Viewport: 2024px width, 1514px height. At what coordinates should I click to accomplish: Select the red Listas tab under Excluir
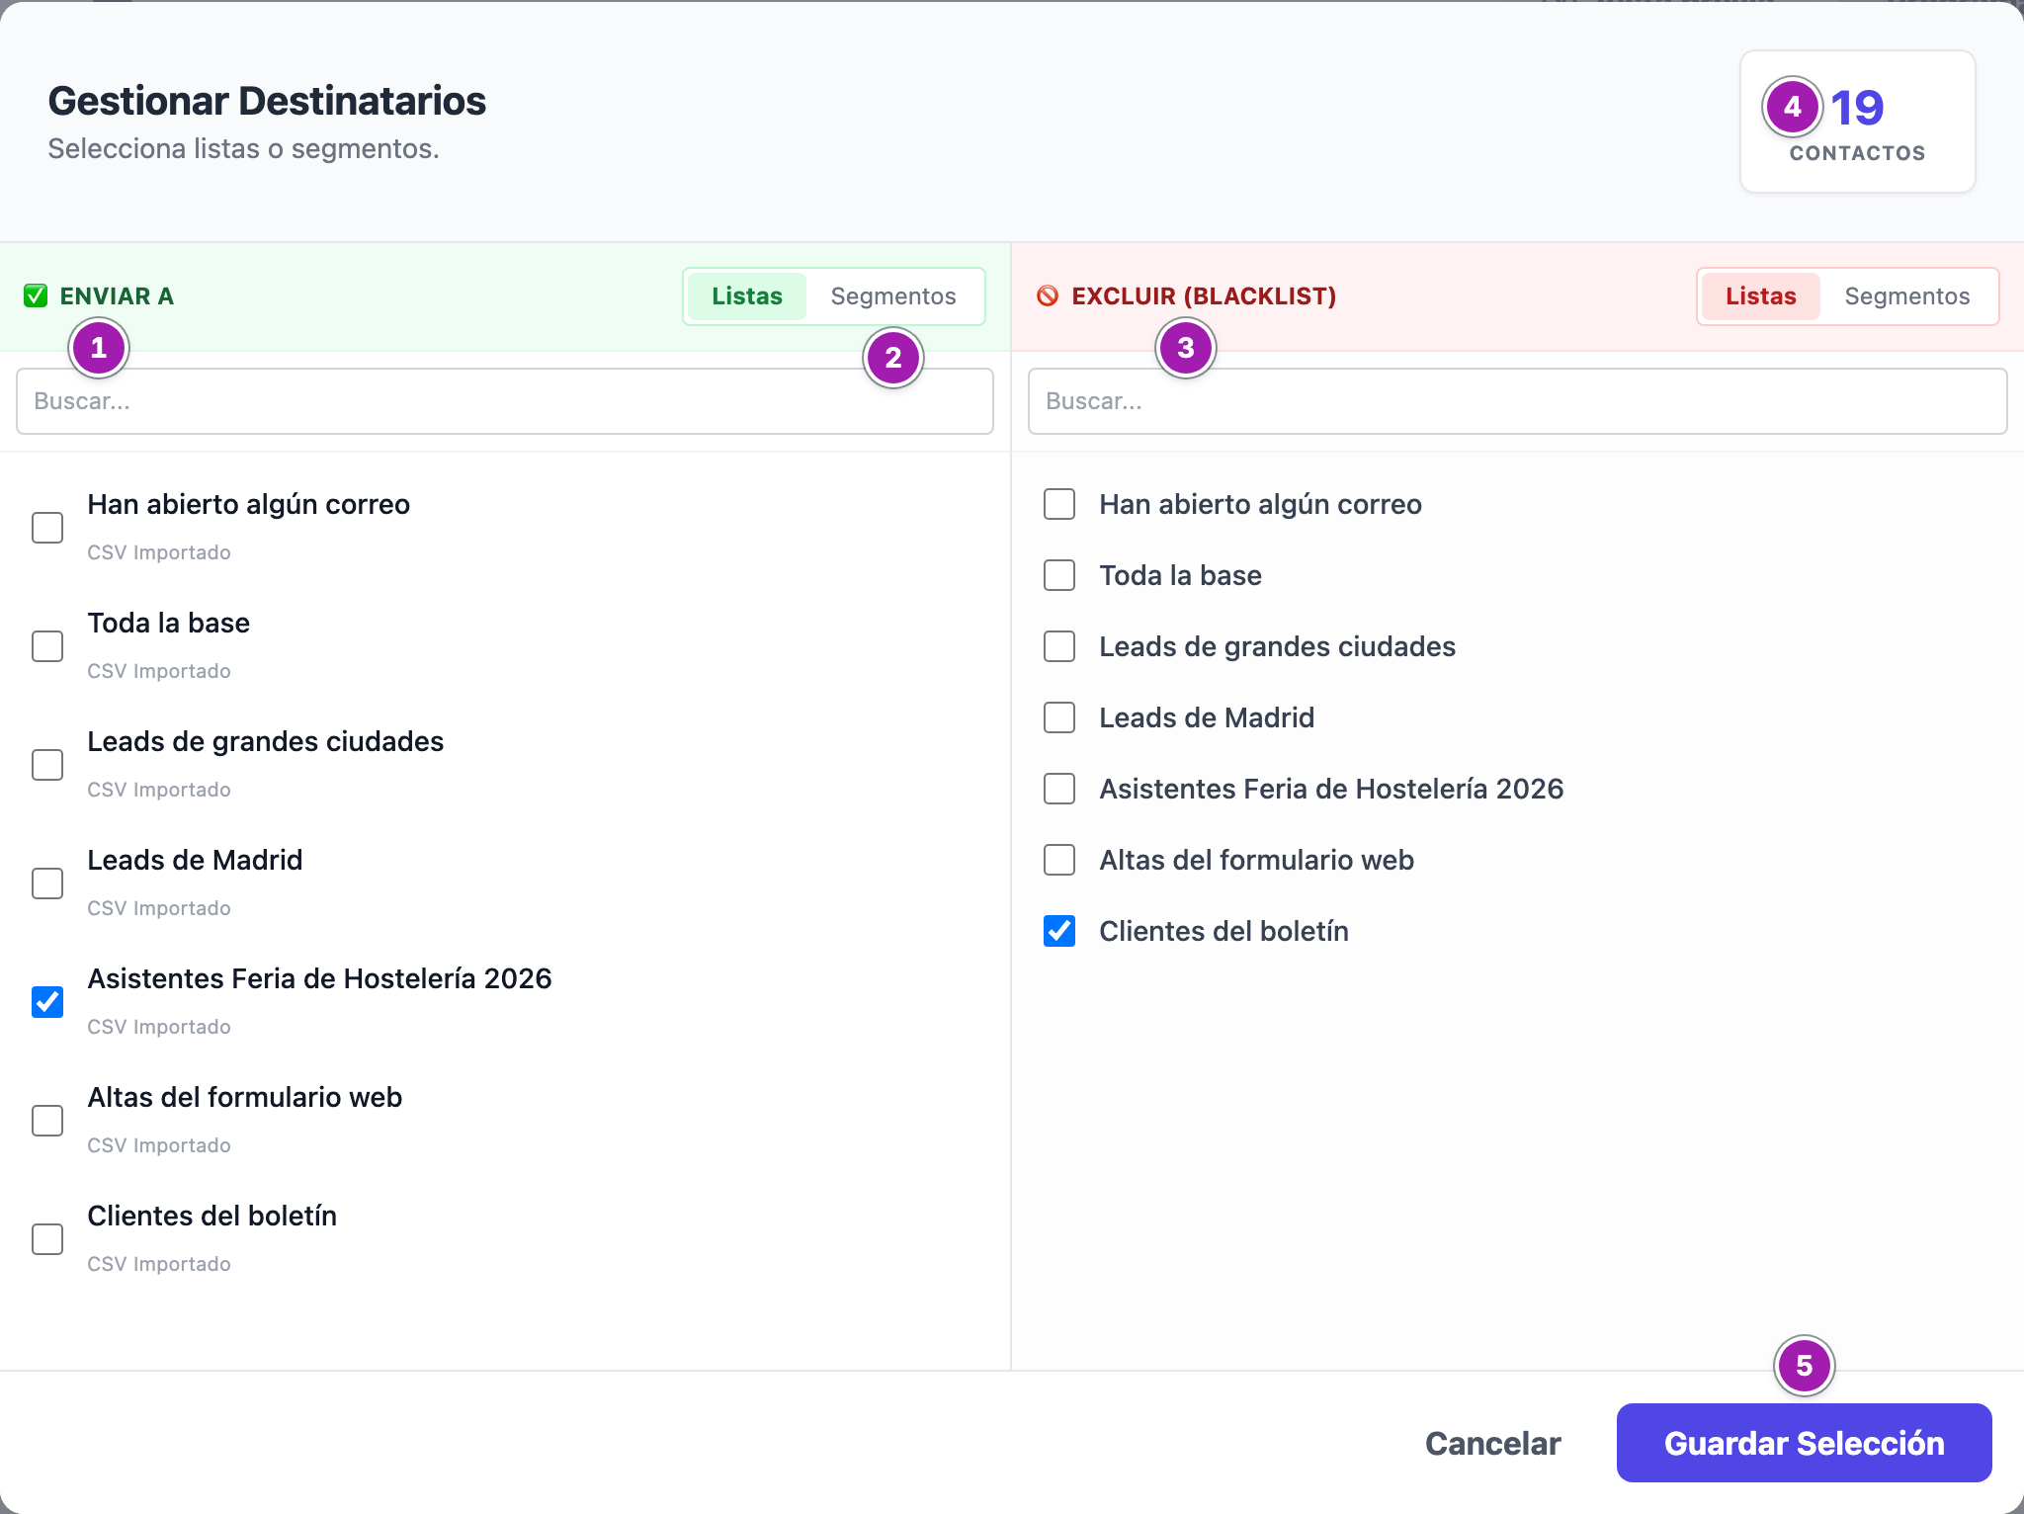[x=1761, y=296]
